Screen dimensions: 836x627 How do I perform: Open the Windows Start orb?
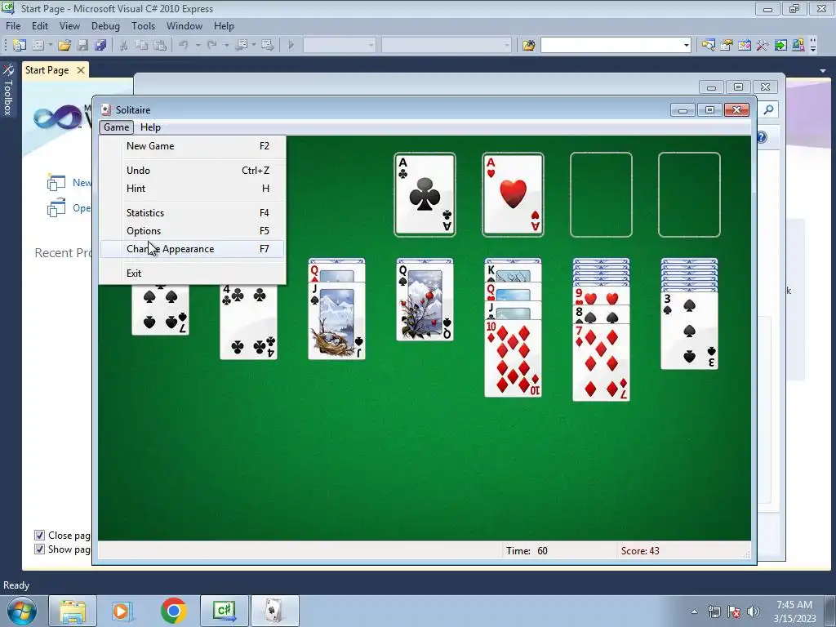click(22, 611)
